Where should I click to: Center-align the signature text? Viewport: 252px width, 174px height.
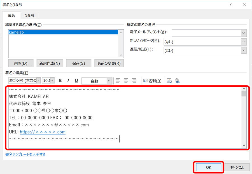tap(126, 81)
